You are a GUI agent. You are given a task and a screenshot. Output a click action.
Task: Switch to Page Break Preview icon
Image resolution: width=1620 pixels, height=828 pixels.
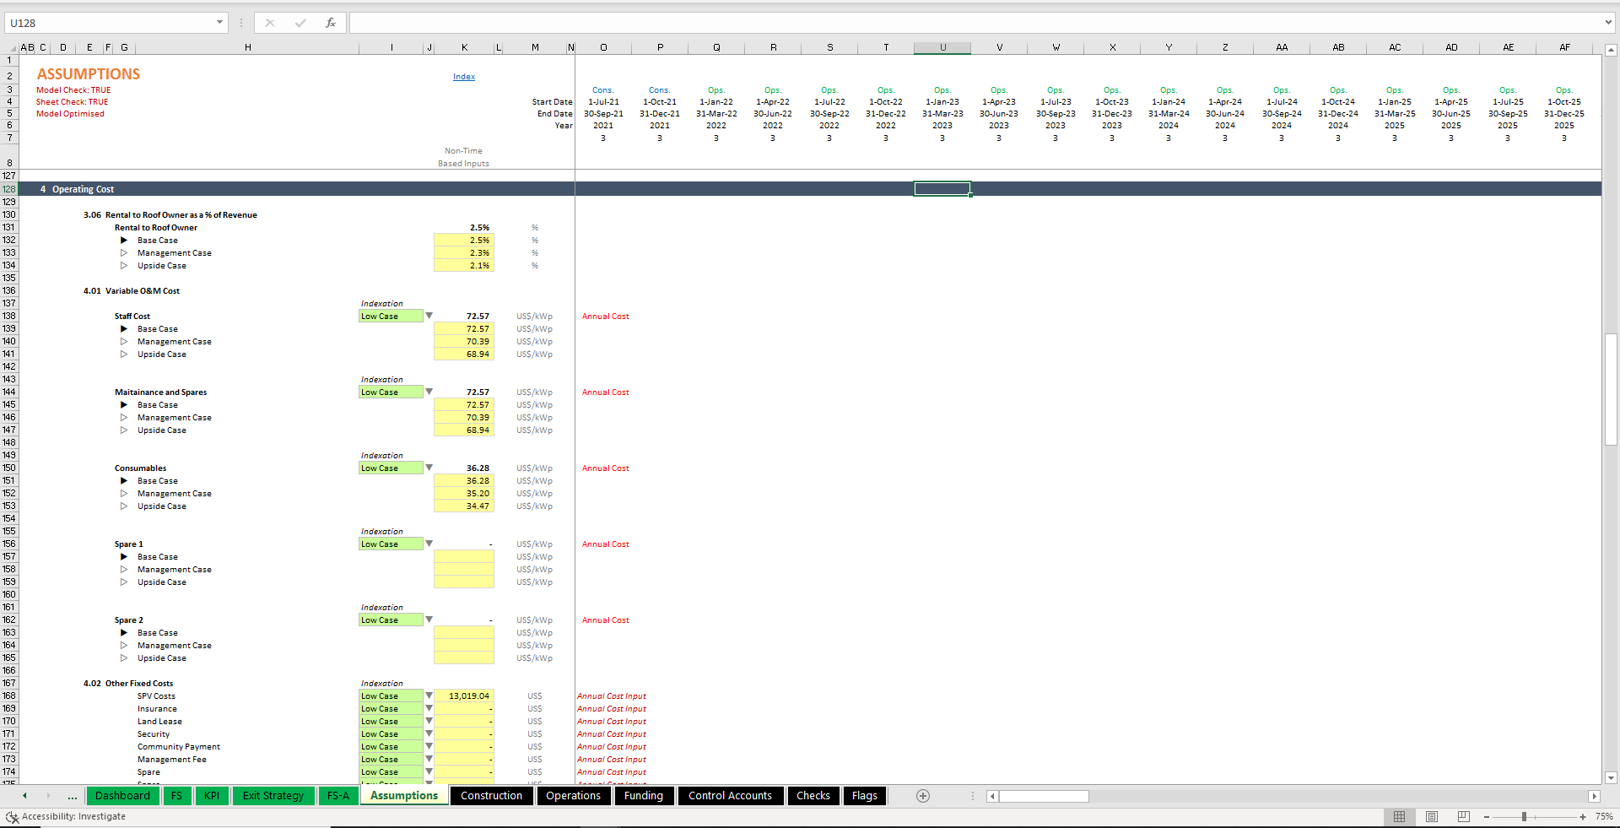tap(1464, 816)
